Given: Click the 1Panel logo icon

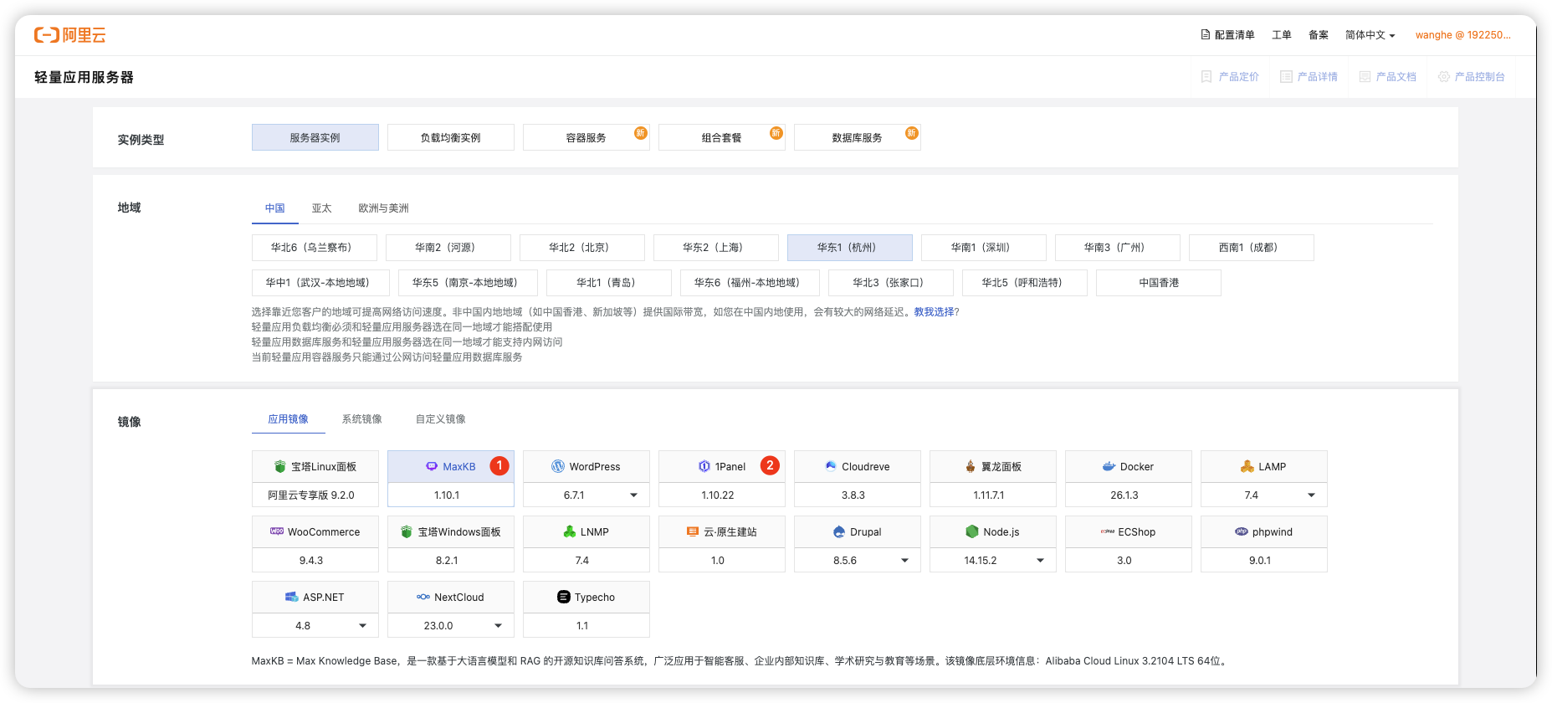Looking at the screenshot, I should click(x=704, y=467).
